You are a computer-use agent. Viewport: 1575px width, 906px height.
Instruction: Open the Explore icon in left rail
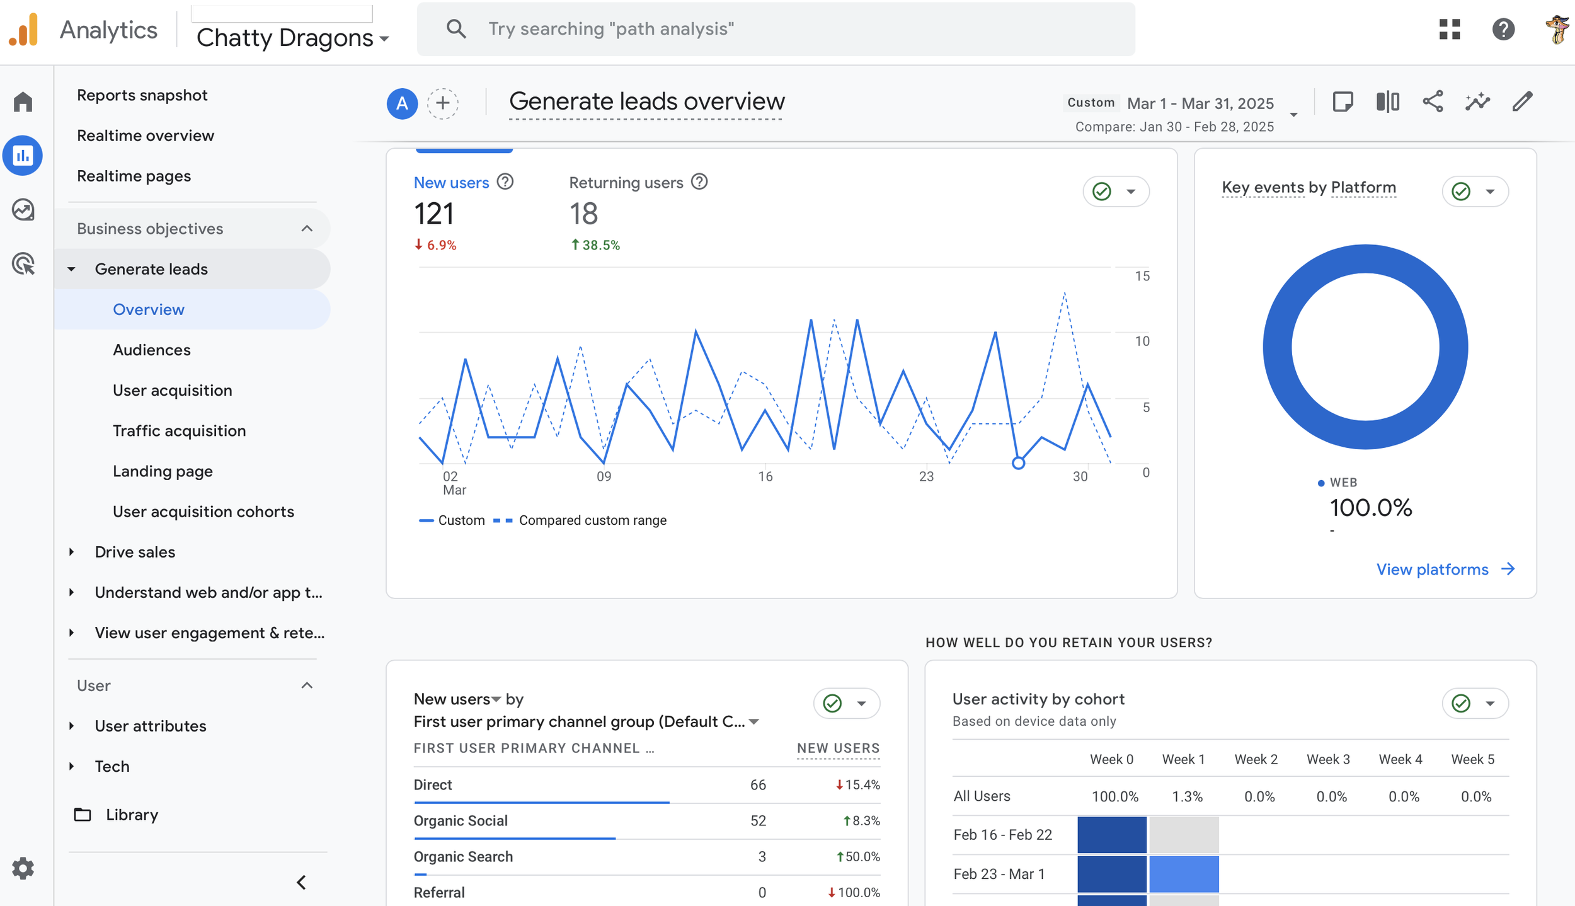coord(23,210)
